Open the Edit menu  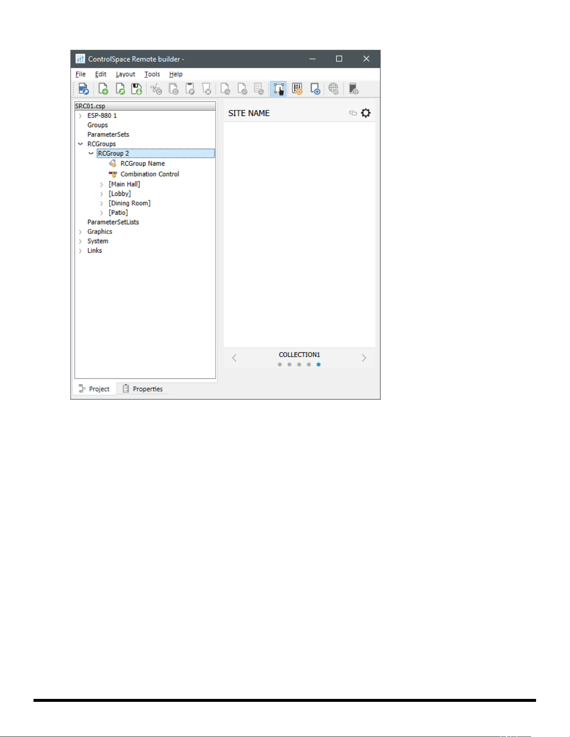pyautogui.click(x=101, y=74)
